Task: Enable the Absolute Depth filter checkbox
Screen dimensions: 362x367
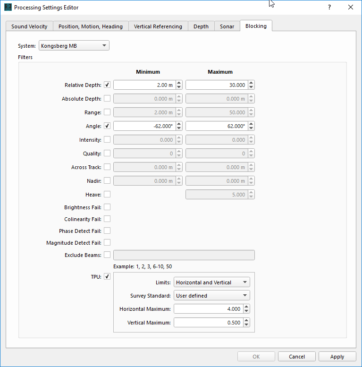Action: pos(107,99)
